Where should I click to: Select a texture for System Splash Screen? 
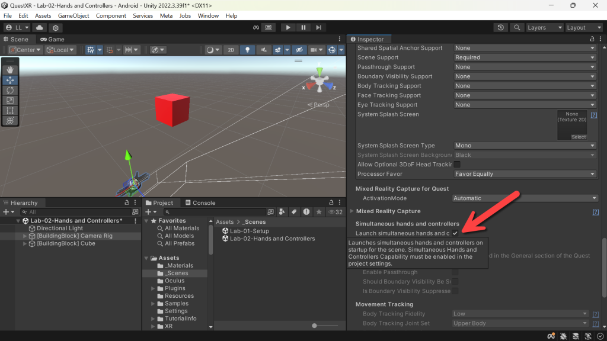579,137
